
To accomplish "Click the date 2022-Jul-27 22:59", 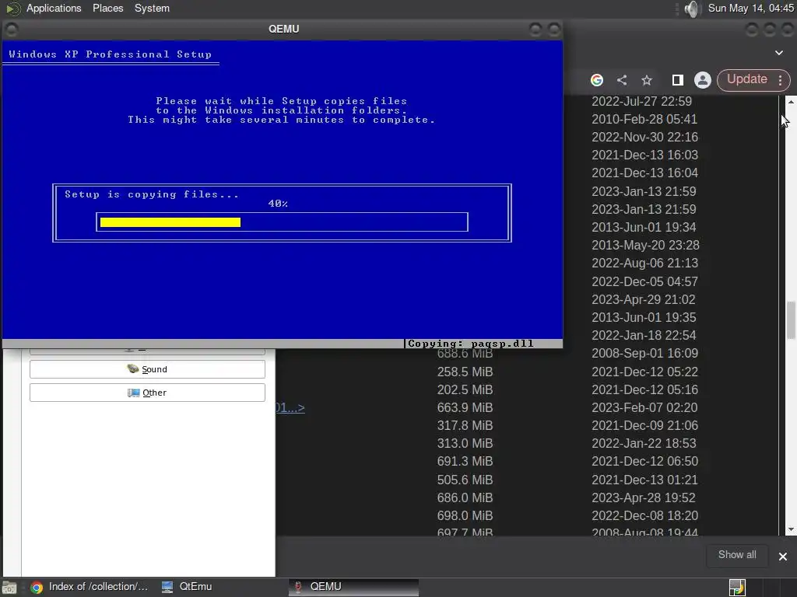I will click(641, 101).
